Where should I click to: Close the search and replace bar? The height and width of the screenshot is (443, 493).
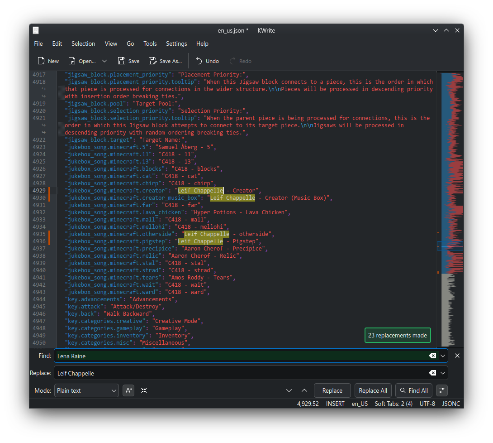click(457, 356)
